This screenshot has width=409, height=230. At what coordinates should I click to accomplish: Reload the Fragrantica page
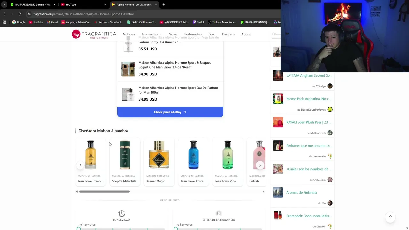pyautogui.click(x=20, y=14)
